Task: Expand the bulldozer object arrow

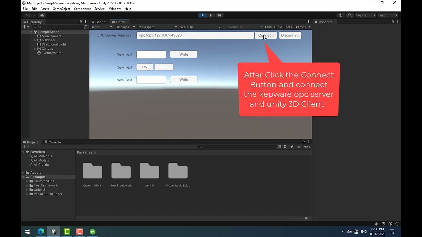Action: (x=35, y=40)
